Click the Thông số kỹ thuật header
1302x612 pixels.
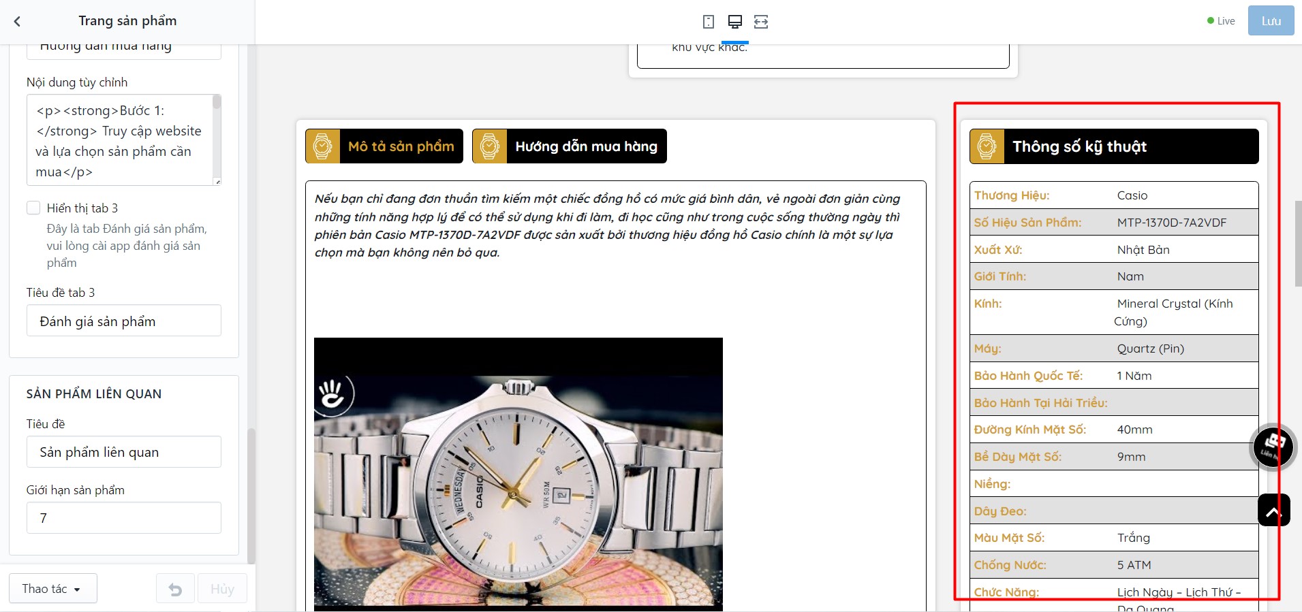tap(1114, 146)
